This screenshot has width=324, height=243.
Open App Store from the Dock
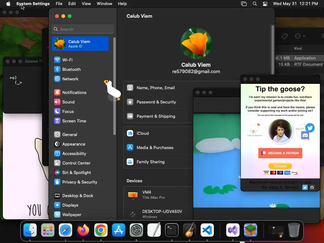pyautogui.click(x=119, y=230)
